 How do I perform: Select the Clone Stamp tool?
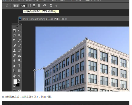coord(14,51)
